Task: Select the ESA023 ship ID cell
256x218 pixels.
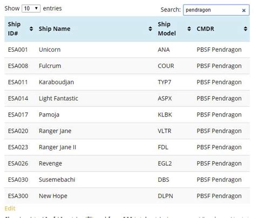Action: click(x=18, y=147)
